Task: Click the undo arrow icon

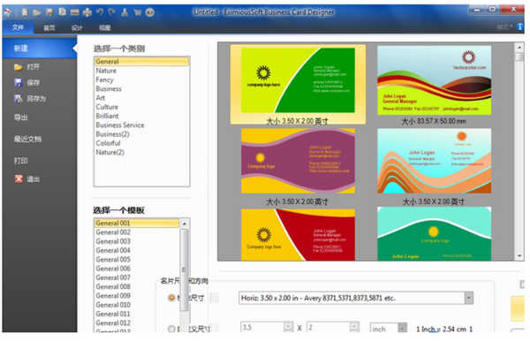Action: coord(100,12)
